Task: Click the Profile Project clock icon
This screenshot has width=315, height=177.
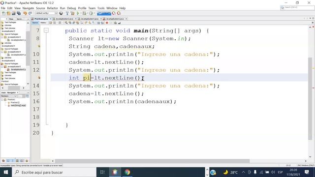Action: 91,13
